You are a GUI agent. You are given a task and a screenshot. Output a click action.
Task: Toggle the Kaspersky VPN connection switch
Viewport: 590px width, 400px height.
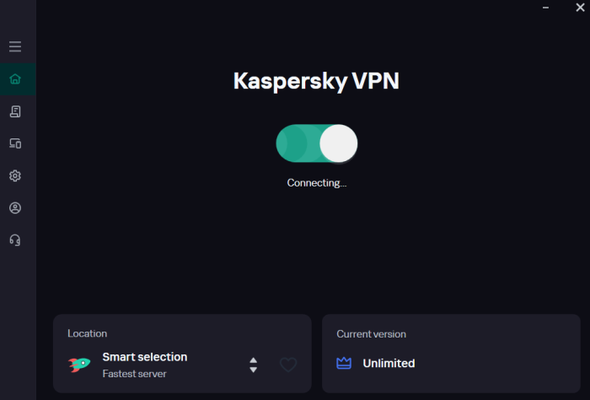[x=317, y=143]
